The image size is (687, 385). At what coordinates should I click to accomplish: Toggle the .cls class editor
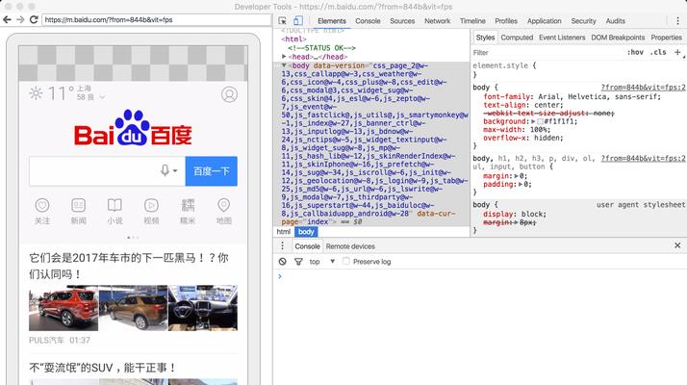[658, 52]
